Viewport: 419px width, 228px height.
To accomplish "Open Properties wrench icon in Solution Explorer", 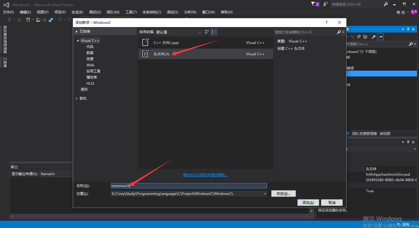I will click(x=374, y=37).
